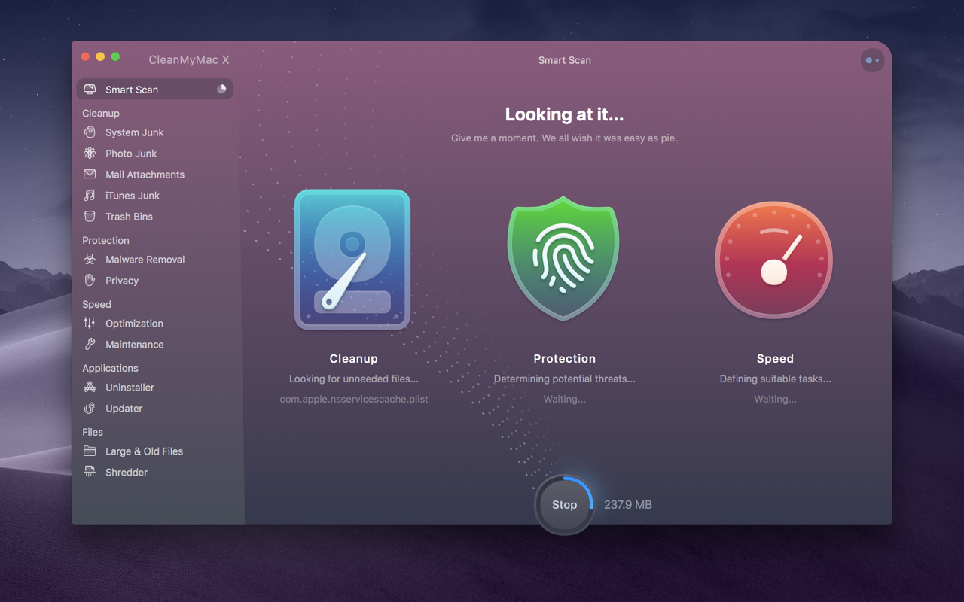Select Large & Old Files
The height and width of the screenshot is (602, 964).
coord(154,451)
